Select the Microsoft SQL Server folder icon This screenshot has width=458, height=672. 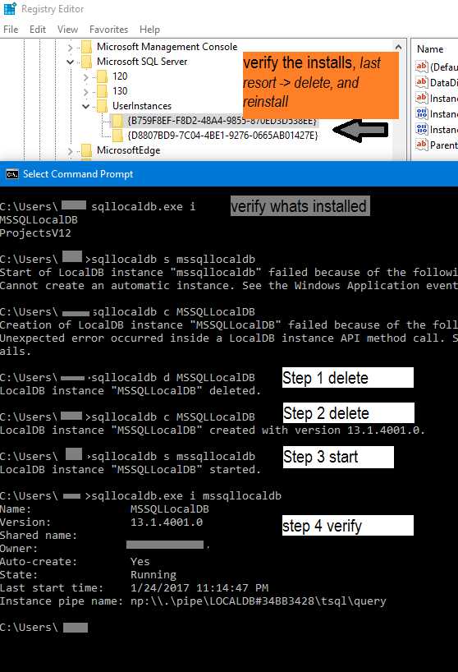86,62
